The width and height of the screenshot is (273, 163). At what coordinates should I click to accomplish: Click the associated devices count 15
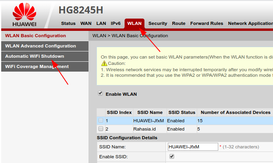pos(200,121)
